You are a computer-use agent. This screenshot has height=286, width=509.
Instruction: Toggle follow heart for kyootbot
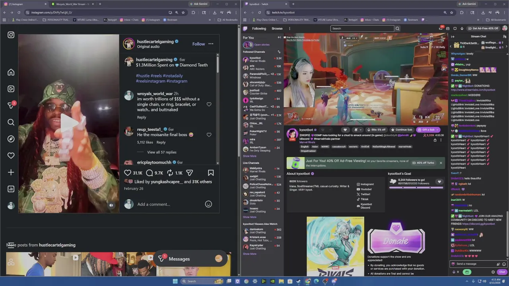pos(345,129)
